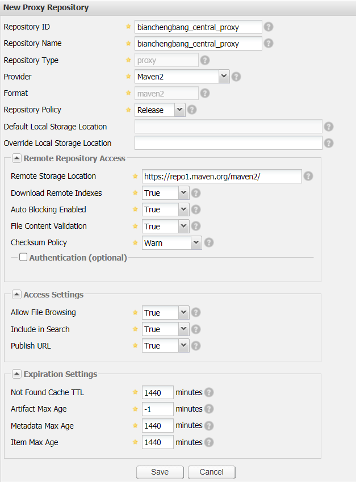Collapse the Expiration Settings section

pos(16,374)
